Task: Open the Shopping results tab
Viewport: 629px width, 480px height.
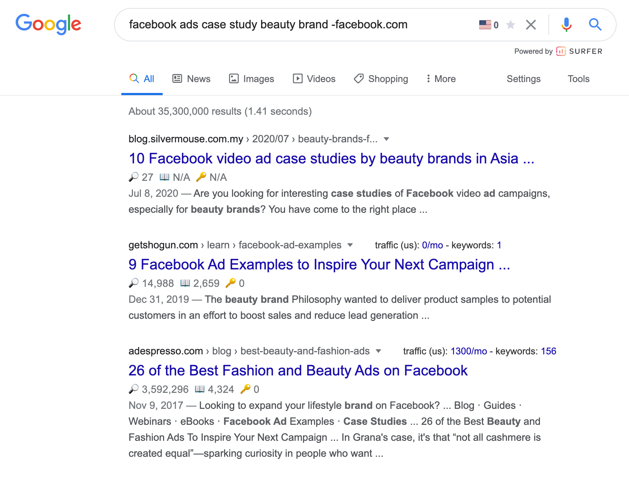Action: pyautogui.click(x=381, y=79)
